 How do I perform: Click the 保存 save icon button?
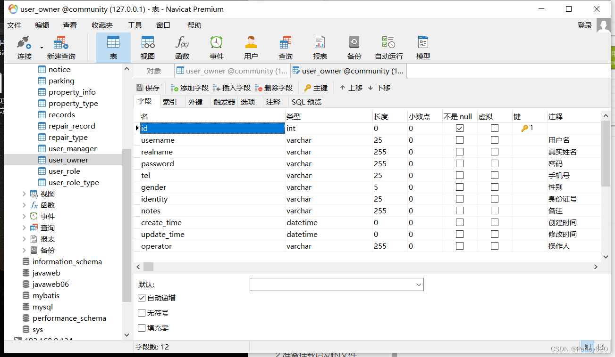click(x=148, y=88)
